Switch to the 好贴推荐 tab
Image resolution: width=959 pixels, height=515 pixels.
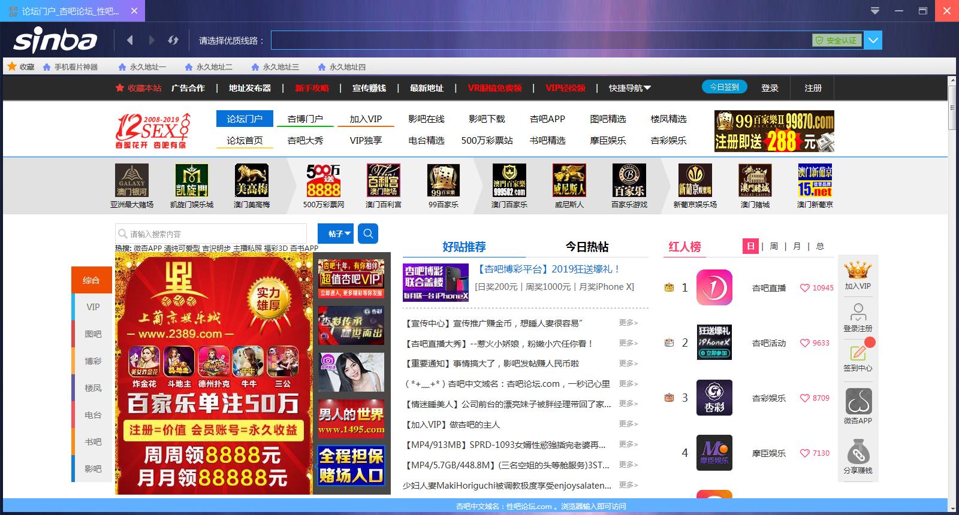point(464,247)
